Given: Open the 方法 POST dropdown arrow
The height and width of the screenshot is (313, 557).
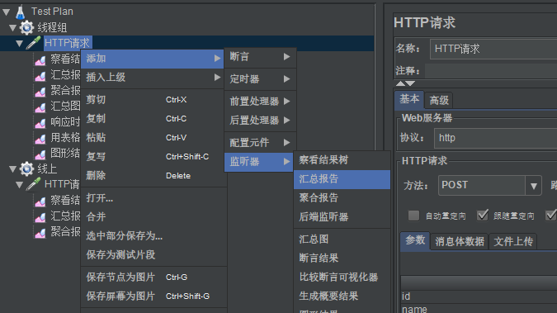Looking at the screenshot, I should 533,186.
